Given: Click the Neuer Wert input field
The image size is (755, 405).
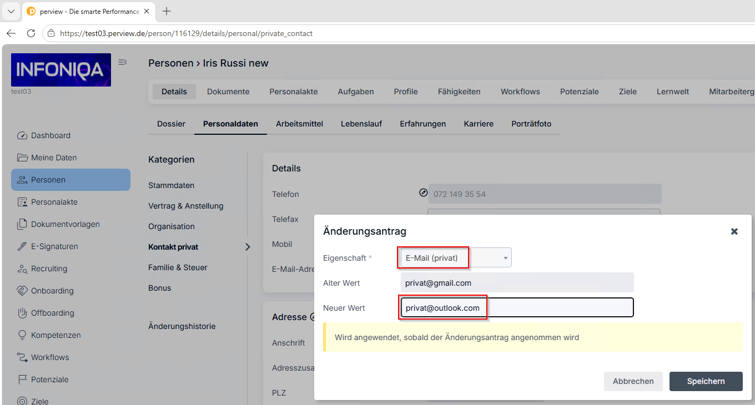Looking at the screenshot, I should pos(517,307).
